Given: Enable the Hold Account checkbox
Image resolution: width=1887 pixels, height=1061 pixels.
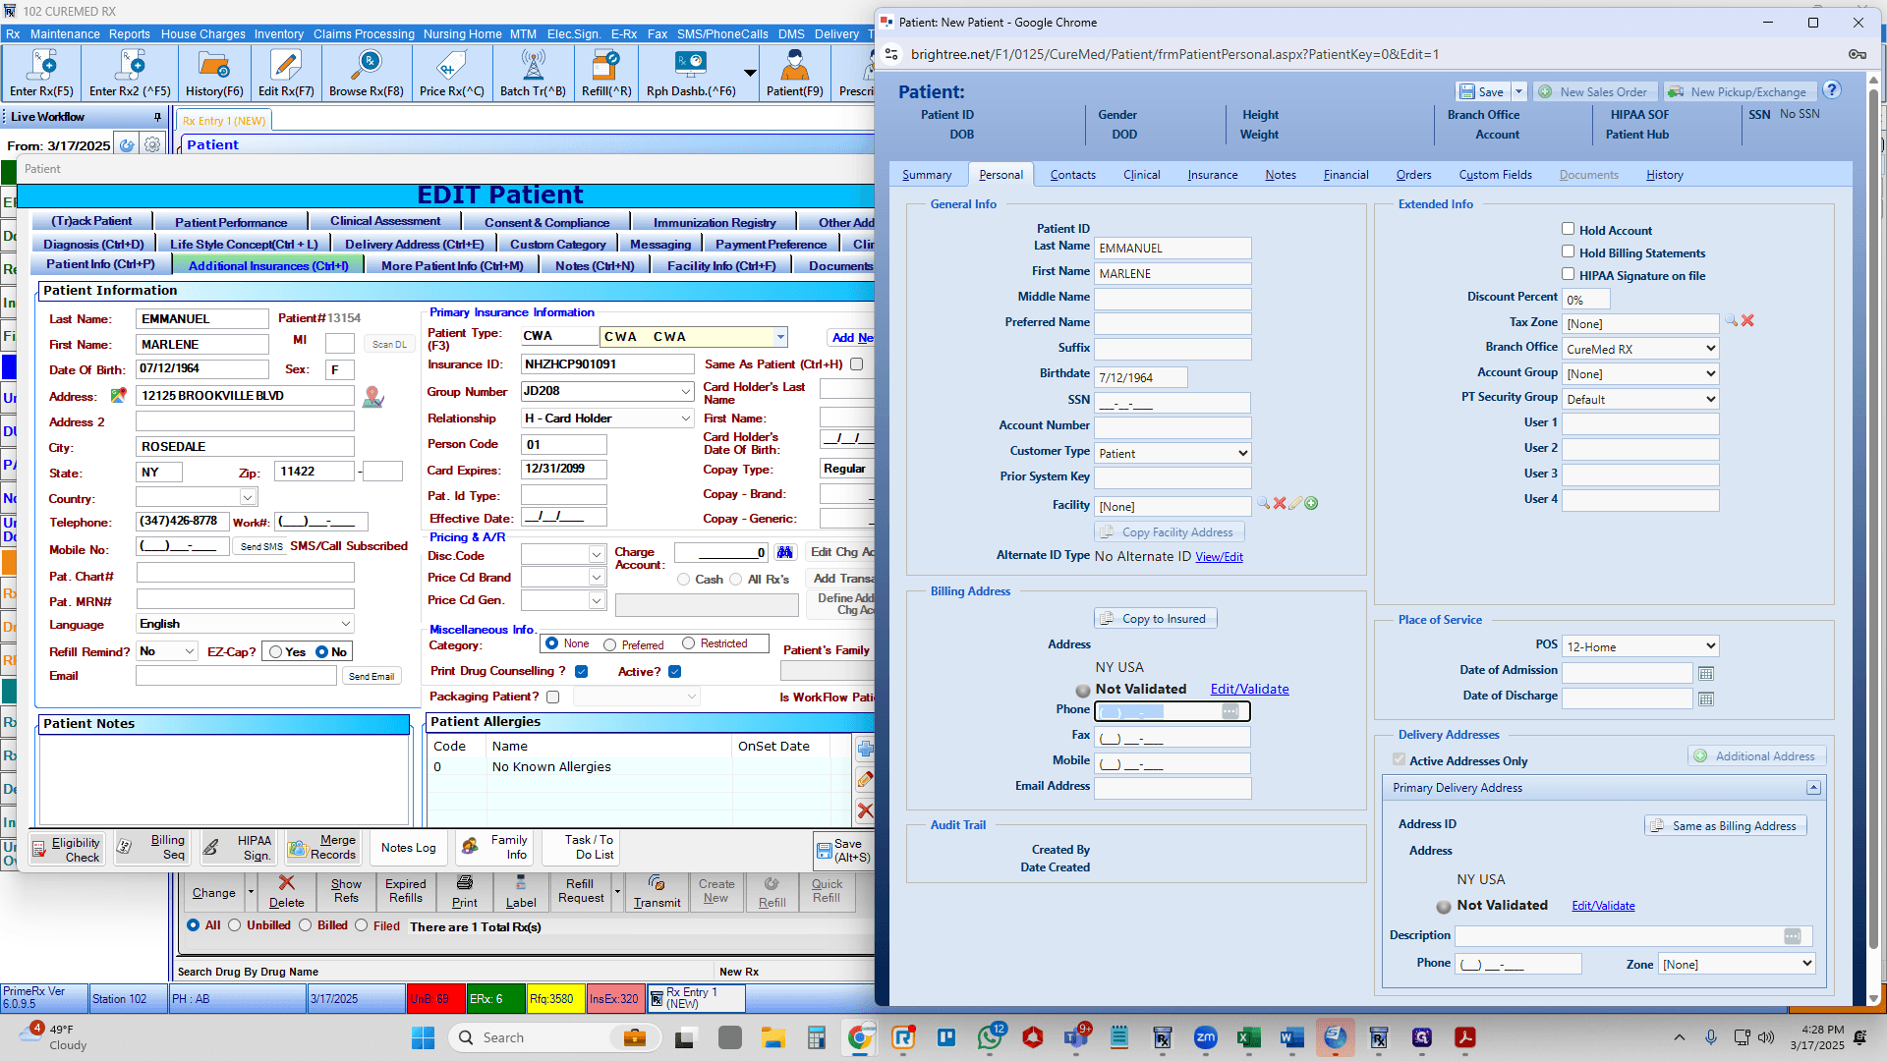Looking at the screenshot, I should (x=1569, y=229).
